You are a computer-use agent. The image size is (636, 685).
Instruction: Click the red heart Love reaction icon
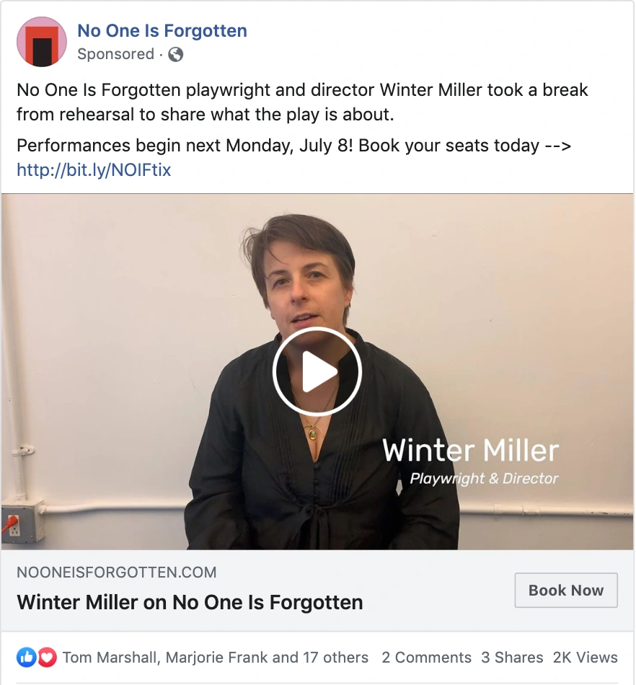tap(47, 658)
